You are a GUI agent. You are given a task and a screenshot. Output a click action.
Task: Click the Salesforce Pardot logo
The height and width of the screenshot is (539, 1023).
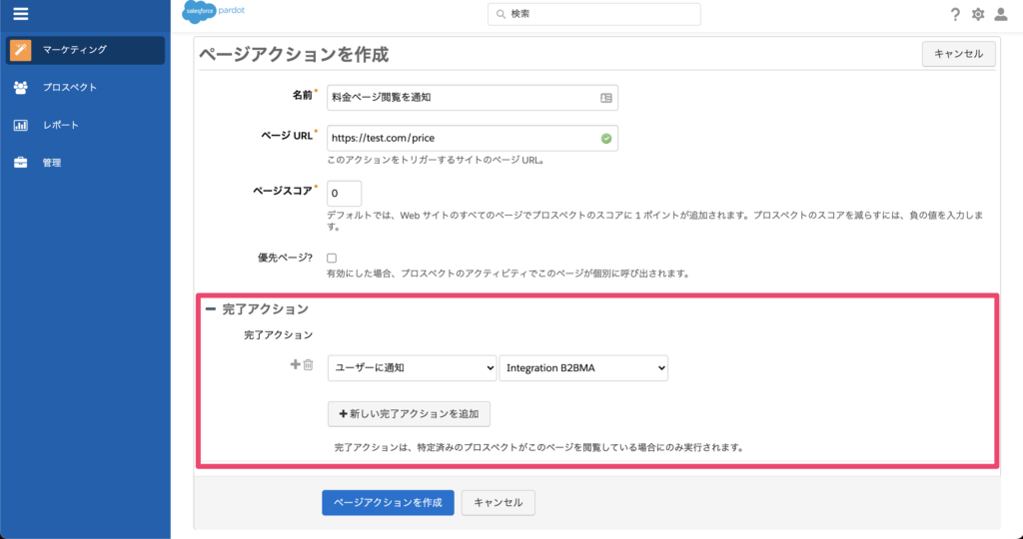pyautogui.click(x=214, y=12)
